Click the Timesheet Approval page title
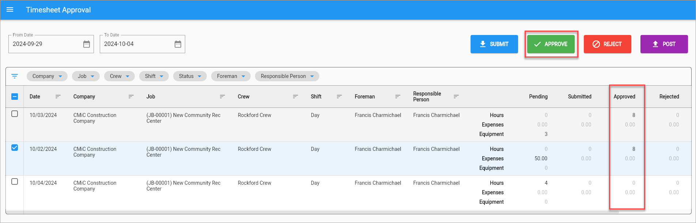 tap(58, 10)
